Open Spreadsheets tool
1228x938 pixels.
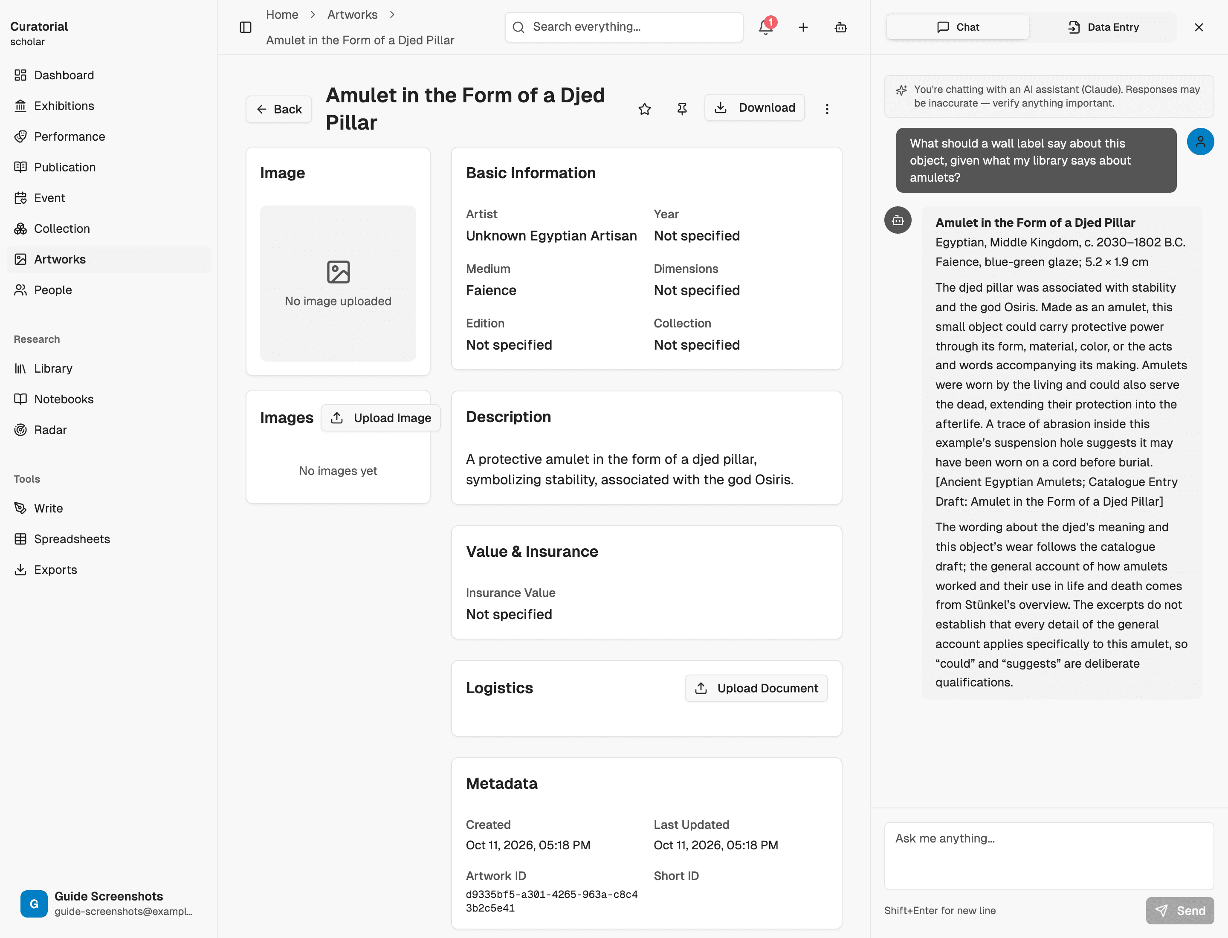(x=109, y=539)
